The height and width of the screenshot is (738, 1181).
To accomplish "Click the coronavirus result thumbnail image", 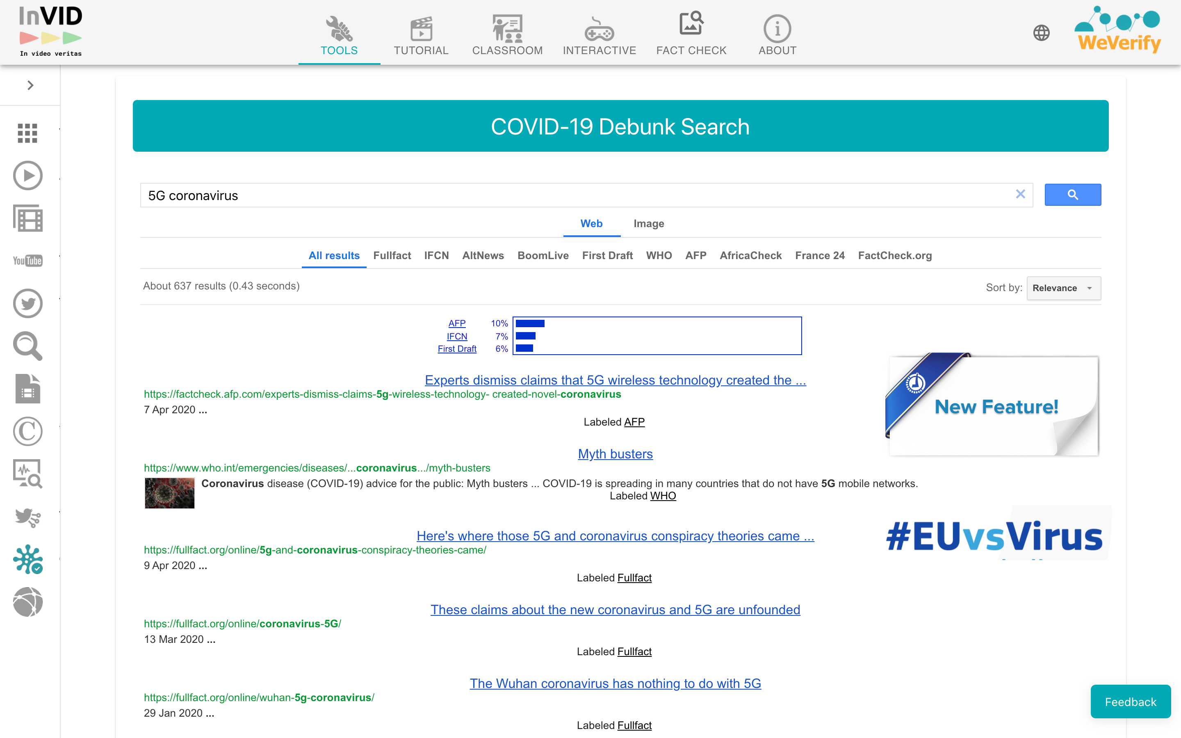I will (x=169, y=493).
